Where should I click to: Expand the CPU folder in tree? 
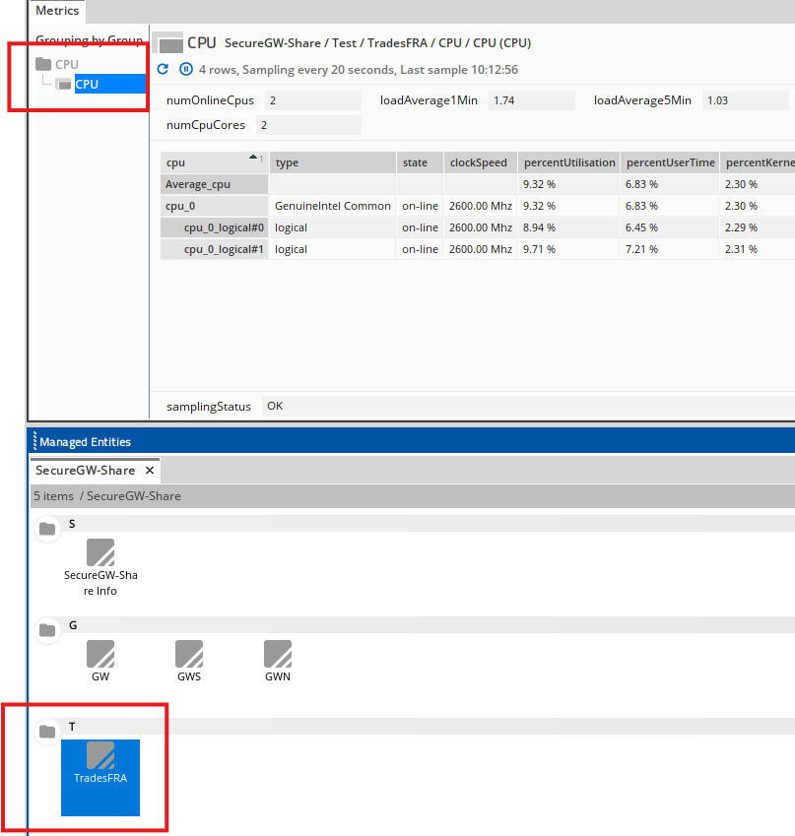click(43, 65)
